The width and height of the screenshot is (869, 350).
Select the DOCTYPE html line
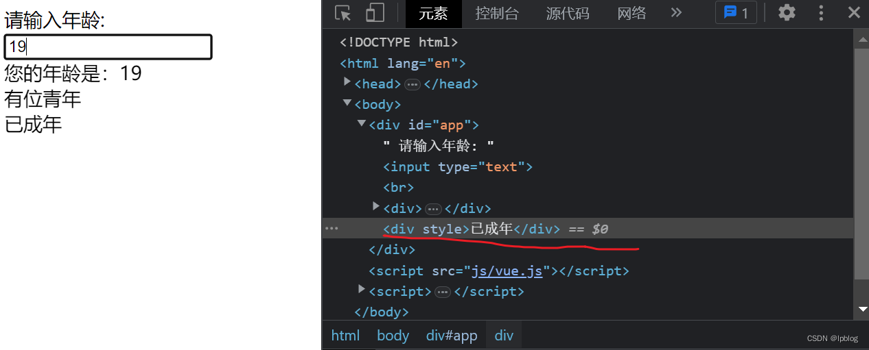[x=399, y=42]
